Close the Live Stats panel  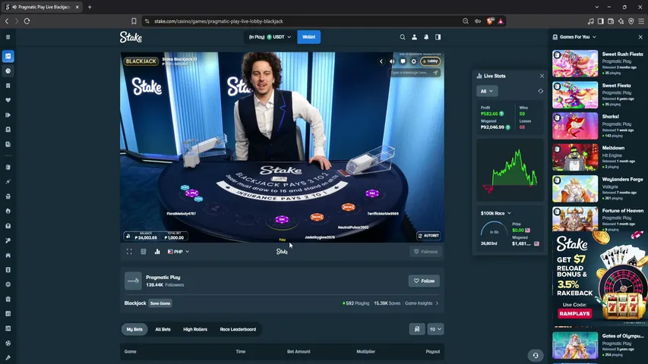coord(542,76)
